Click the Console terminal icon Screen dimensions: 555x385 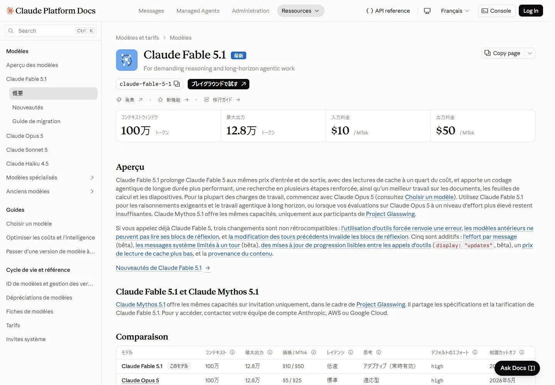click(485, 11)
